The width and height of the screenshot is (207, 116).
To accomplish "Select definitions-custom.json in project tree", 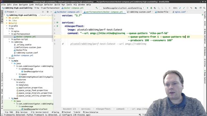I will pyautogui.click(x=29, y=47).
